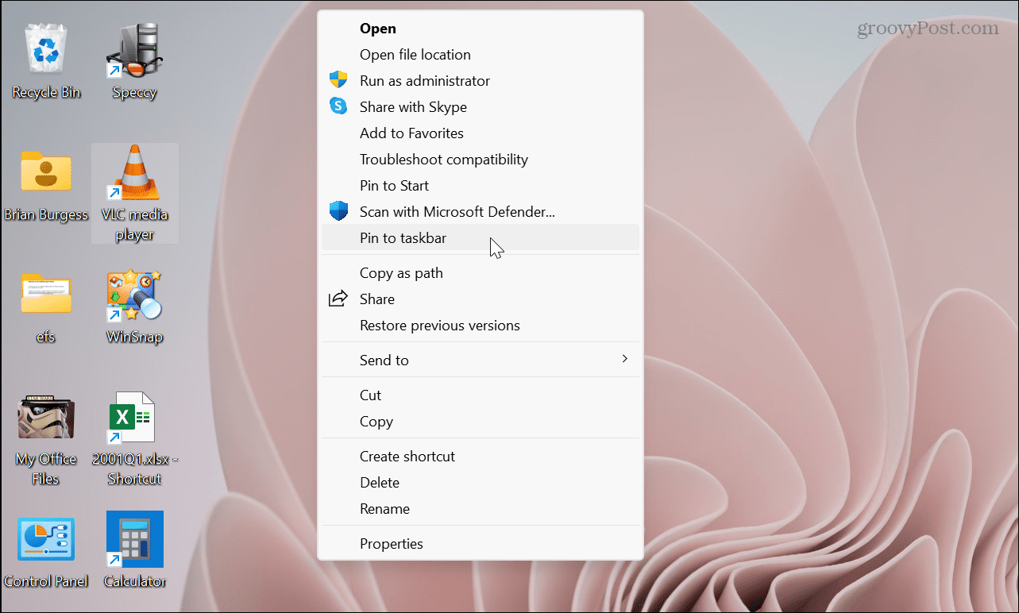The width and height of the screenshot is (1019, 613).
Task: Choose Delete from the context menu
Action: click(481, 482)
